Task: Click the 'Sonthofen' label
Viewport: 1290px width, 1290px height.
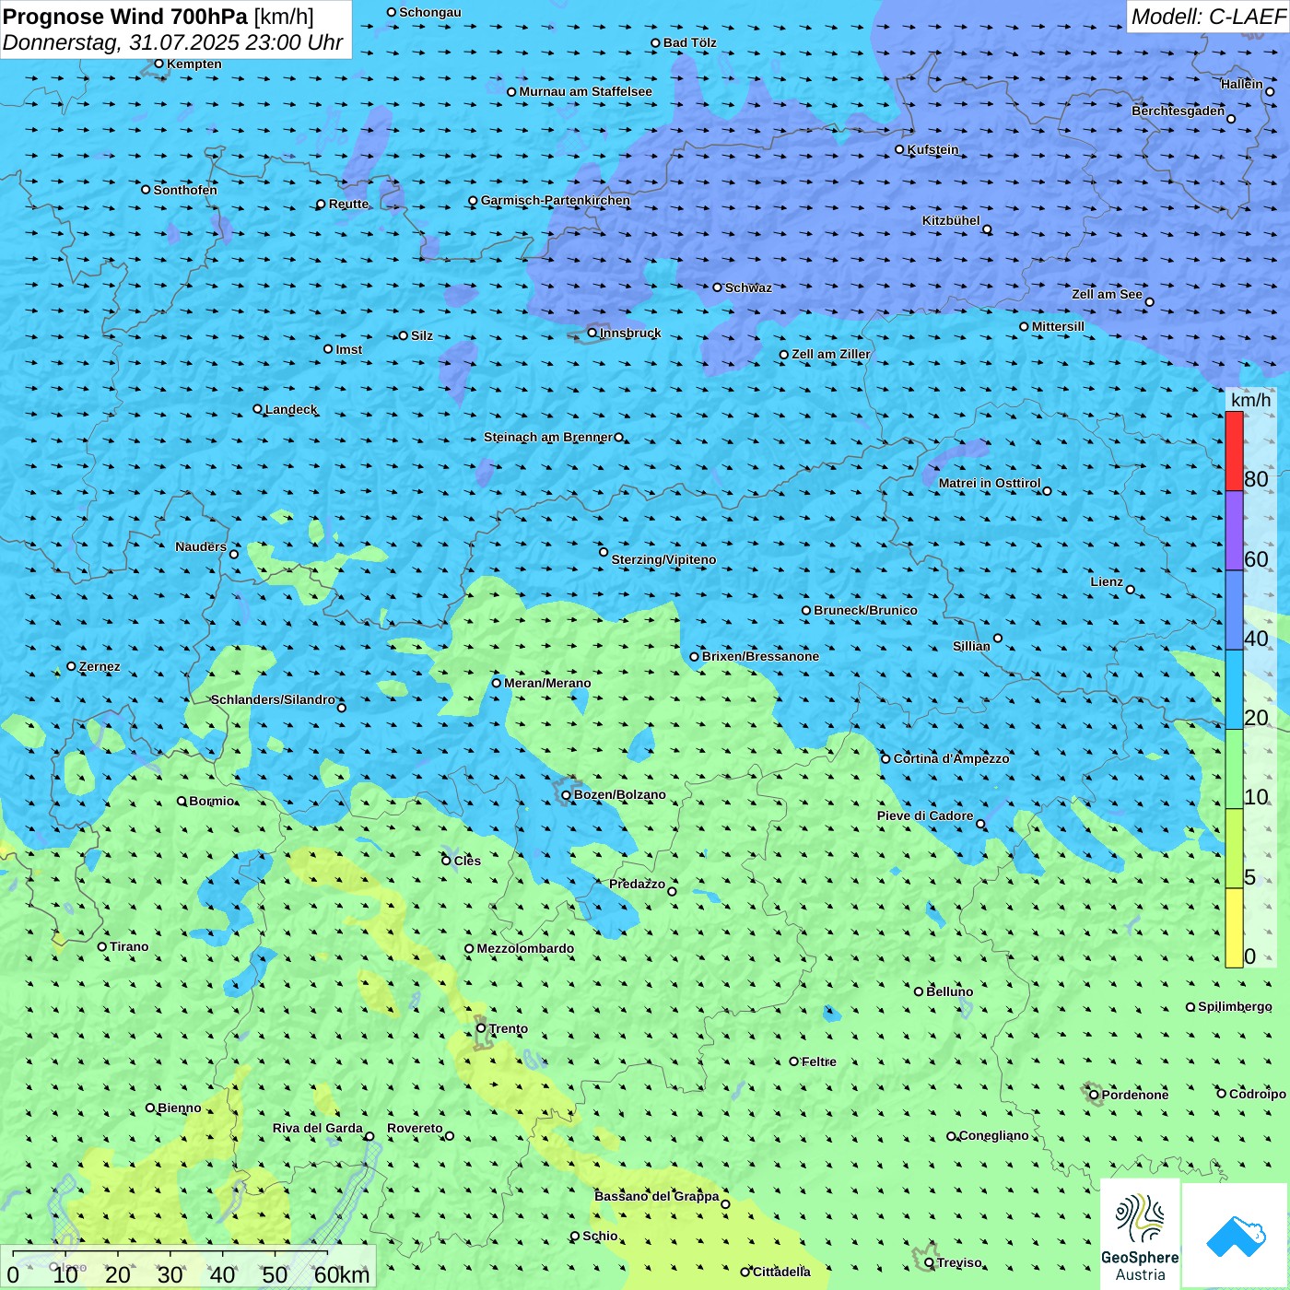Action: [x=185, y=190]
